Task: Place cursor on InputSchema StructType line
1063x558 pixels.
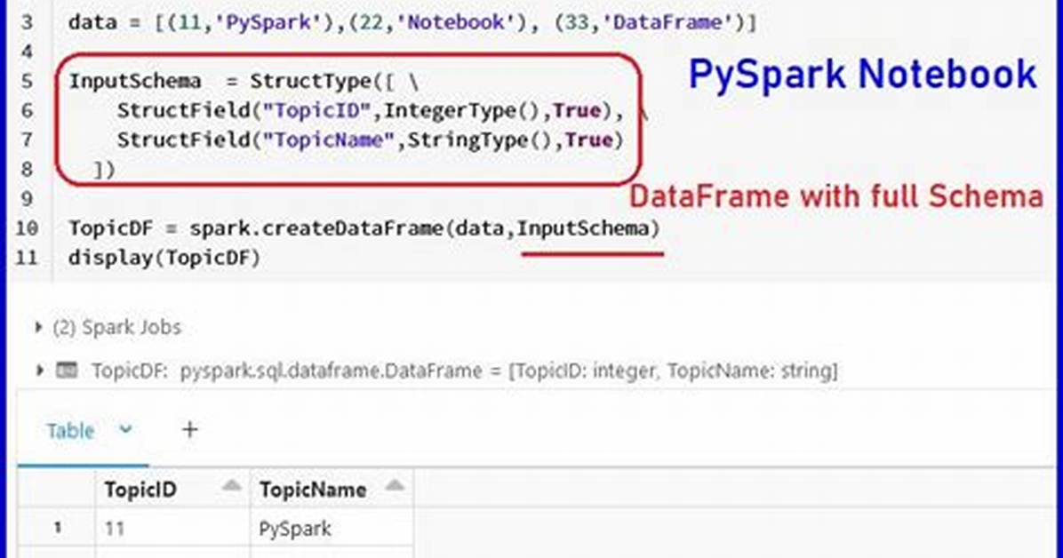Action: [x=244, y=82]
